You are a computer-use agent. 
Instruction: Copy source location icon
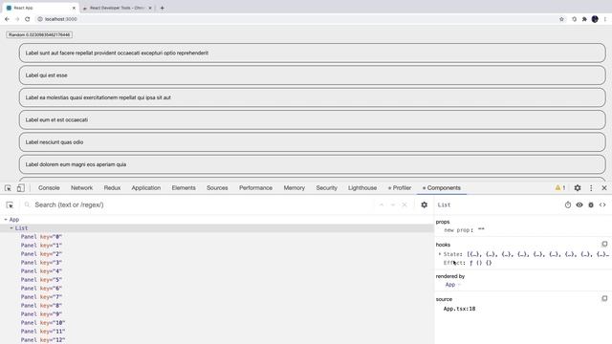tap(604, 299)
